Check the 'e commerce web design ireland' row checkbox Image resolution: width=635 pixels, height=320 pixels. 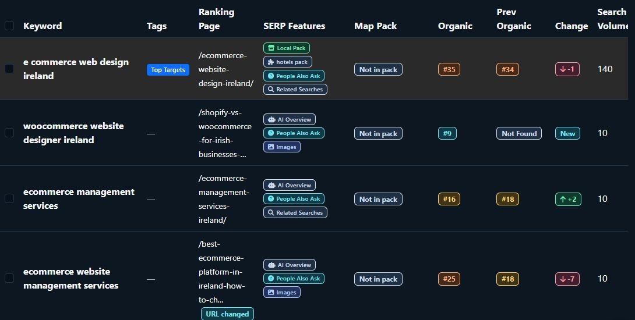(9, 69)
